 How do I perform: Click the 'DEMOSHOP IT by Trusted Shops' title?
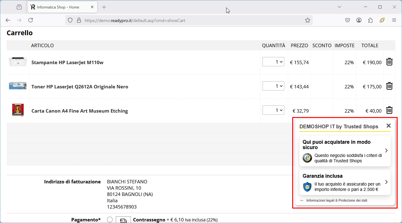click(339, 126)
